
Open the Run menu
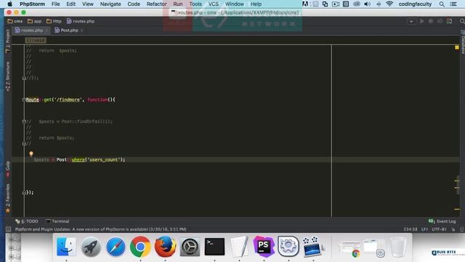pyautogui.click(x=177, y=4)
